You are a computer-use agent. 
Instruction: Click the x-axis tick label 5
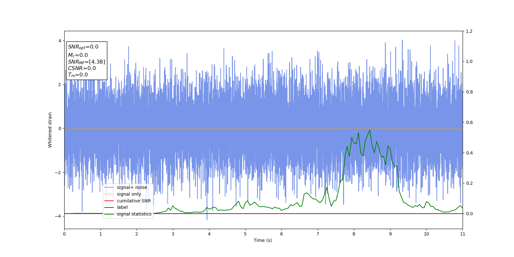coord(245,234)
